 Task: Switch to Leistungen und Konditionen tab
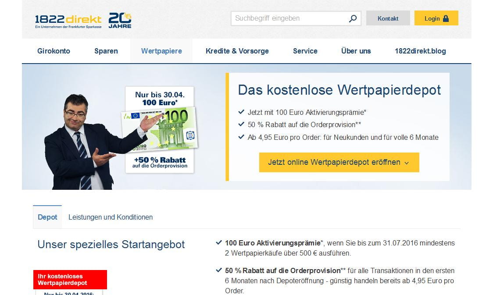tap(111, 217)
